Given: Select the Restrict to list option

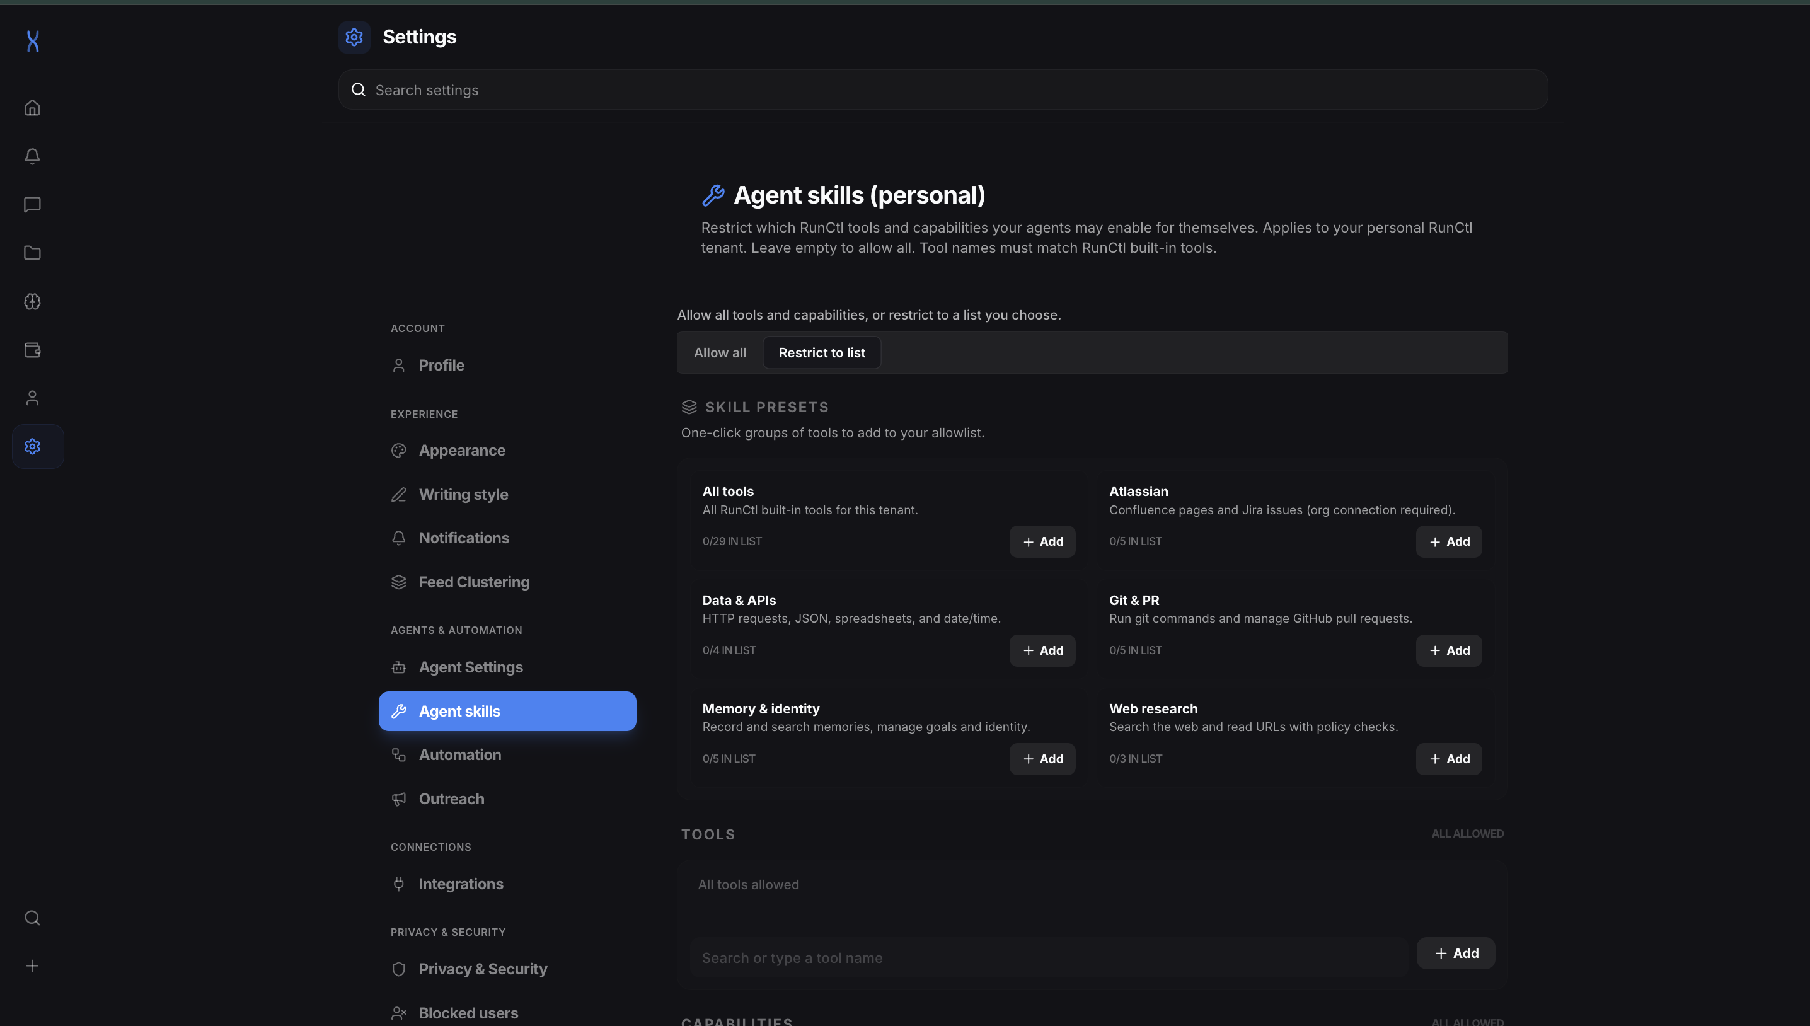Looking at the screenshot, I should pyautogui.click(x=822, y=352).
